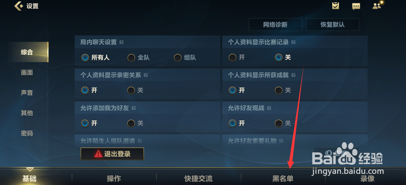Open the task checklist icon at the top
The image size is (406, 185).
click(x=336, y=6)
